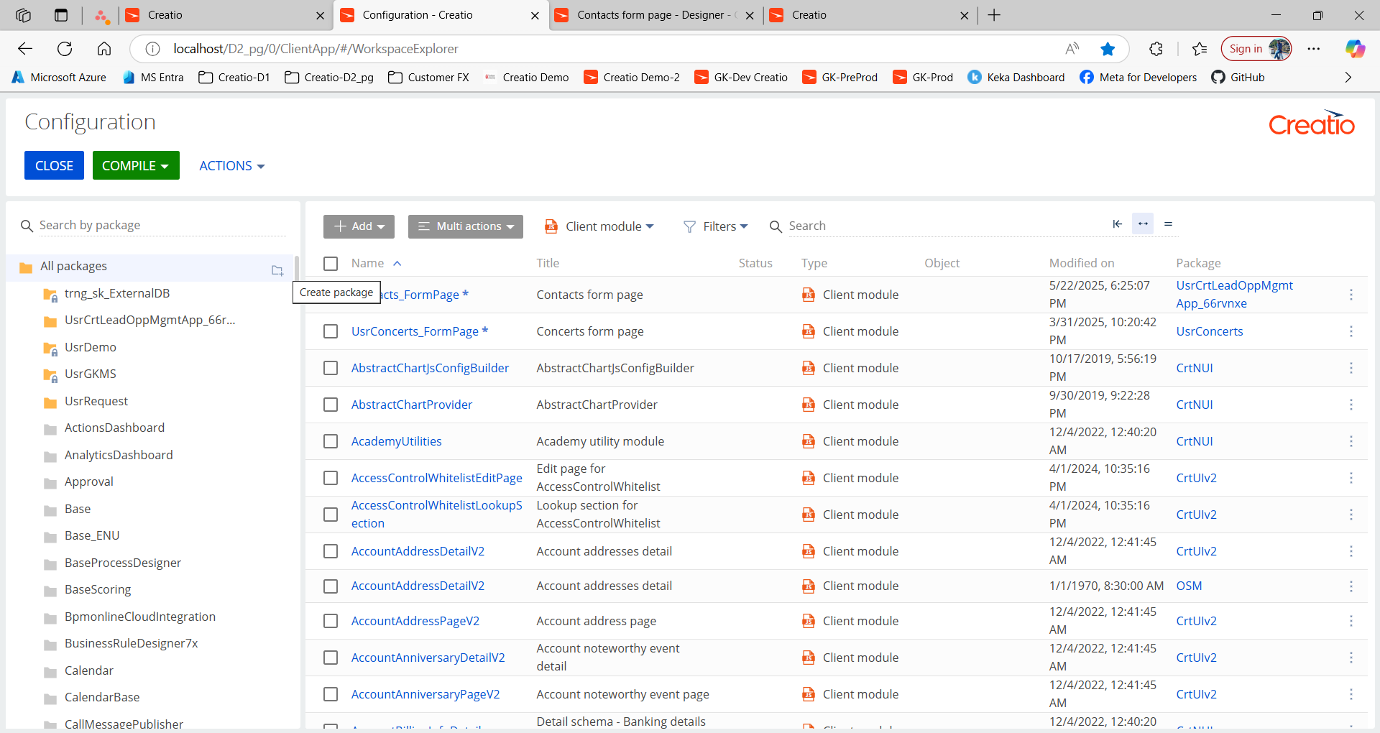The height and width of the screenshot is (733, 1380).
Task: Open the AbstractChartJsConfigBuilder schema link
Action: click(430, 368)
